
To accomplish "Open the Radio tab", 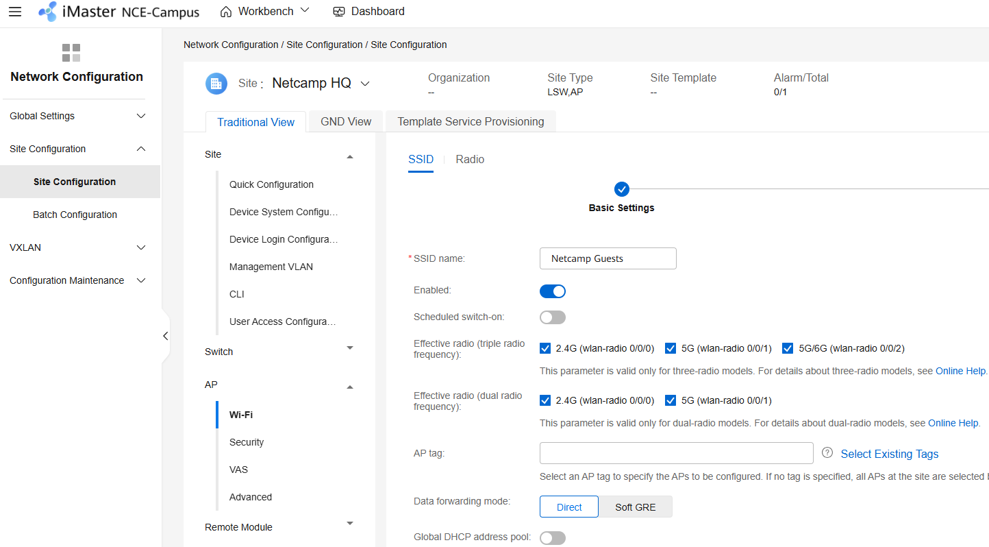I will (x=470, y=159).
